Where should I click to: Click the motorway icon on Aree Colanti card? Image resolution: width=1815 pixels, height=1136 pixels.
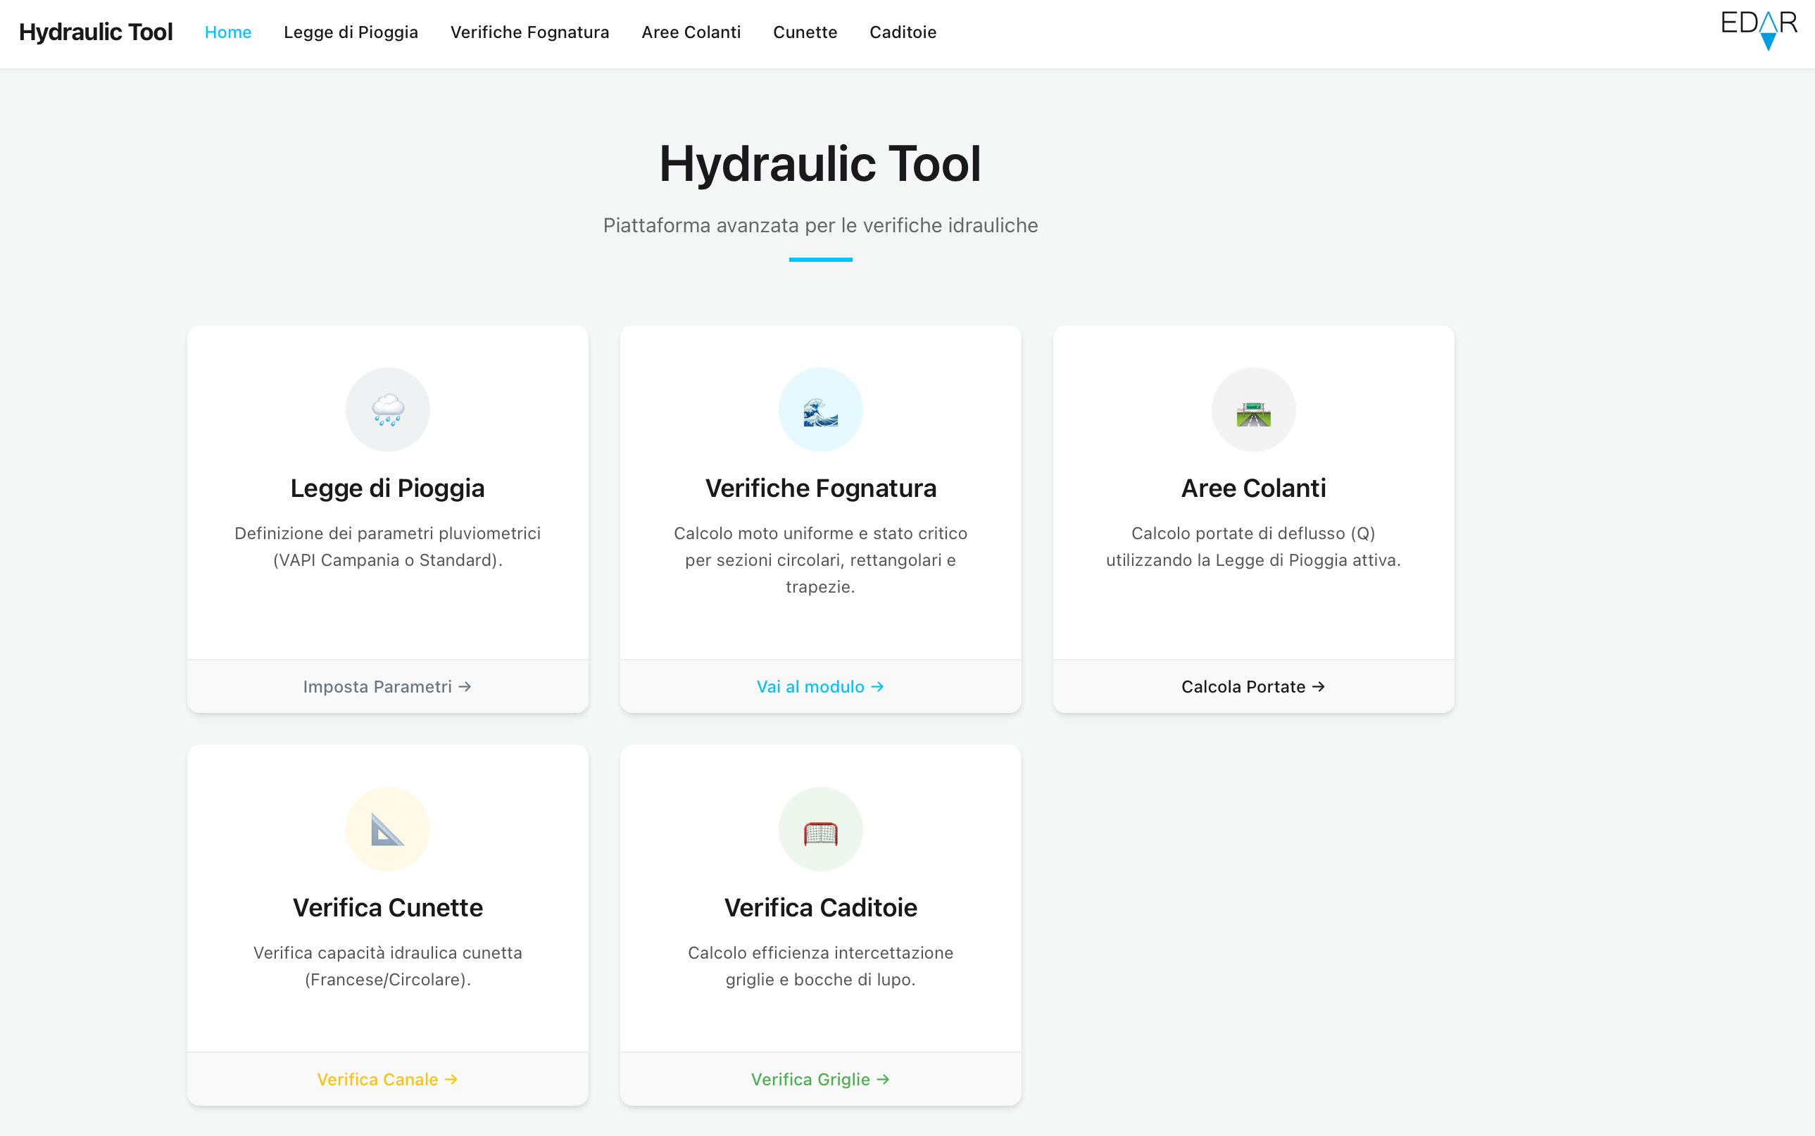tap(1253, 413)
